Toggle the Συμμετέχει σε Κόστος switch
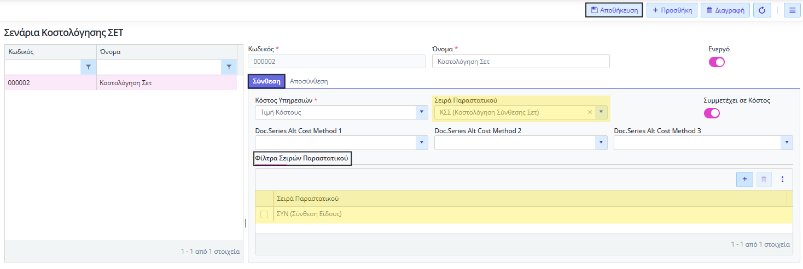 (712, 113)
